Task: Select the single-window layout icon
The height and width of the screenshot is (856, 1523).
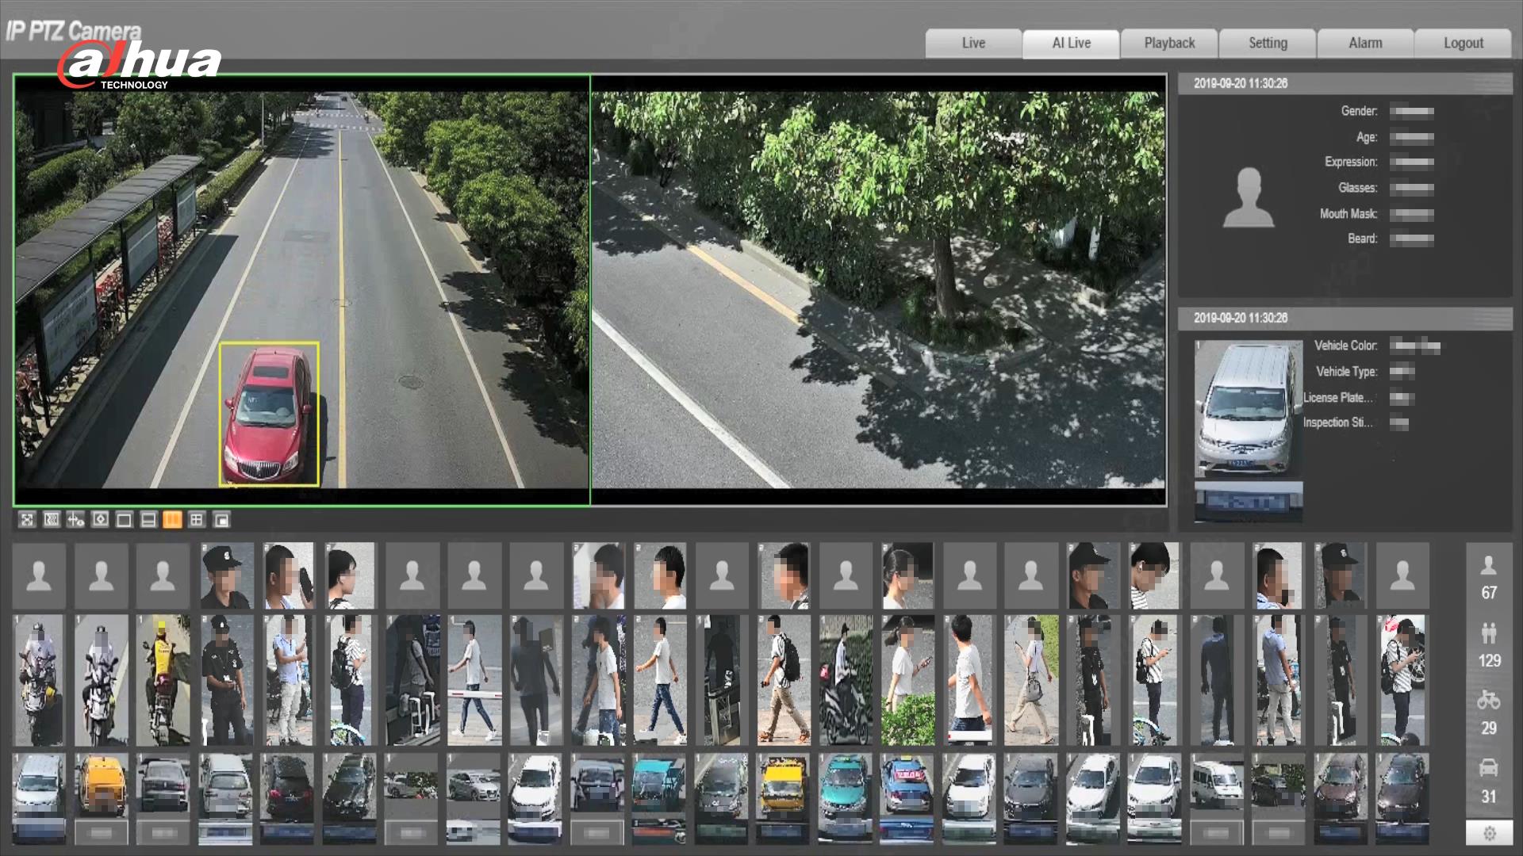Action: (x=124, y=520)
